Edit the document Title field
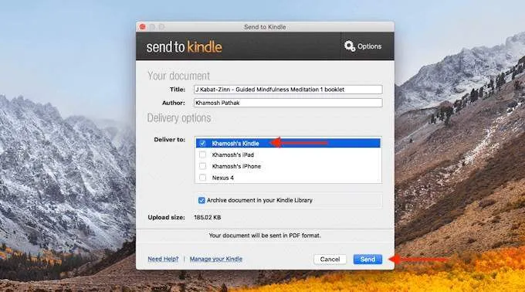 point(288,90)
